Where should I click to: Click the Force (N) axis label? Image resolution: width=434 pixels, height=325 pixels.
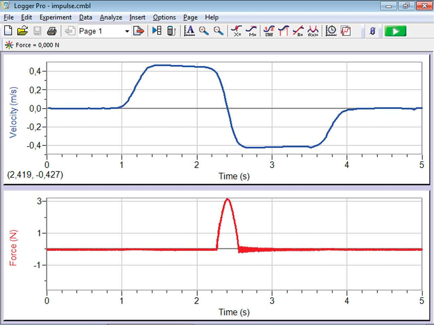13,248
